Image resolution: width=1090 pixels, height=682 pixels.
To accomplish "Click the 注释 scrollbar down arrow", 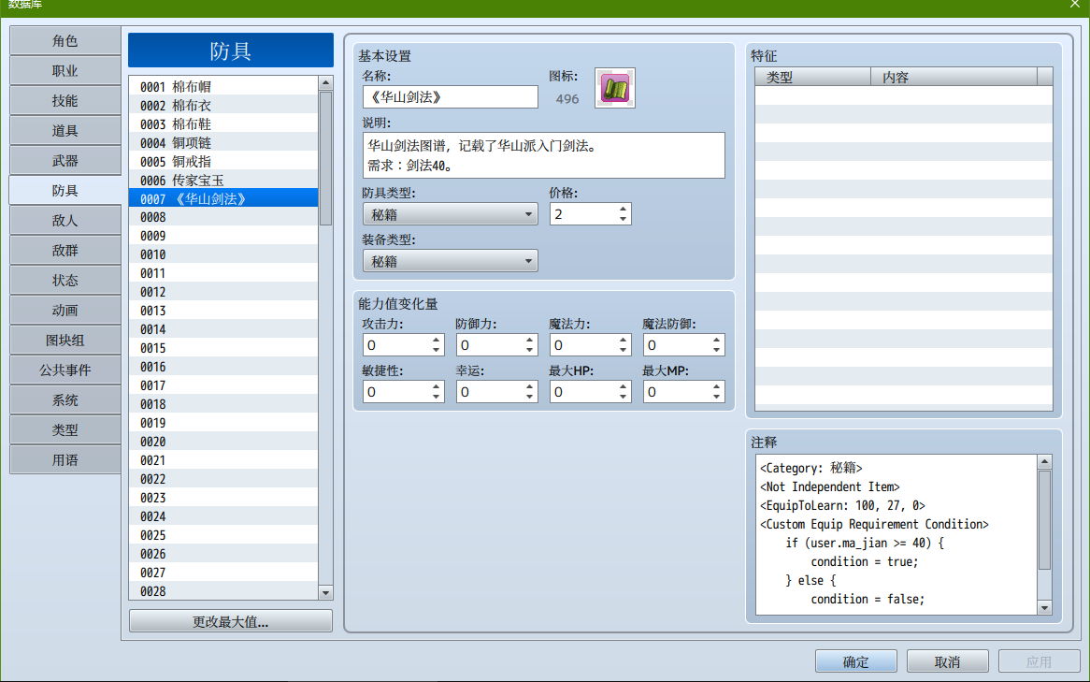I will pos(1044,607).
